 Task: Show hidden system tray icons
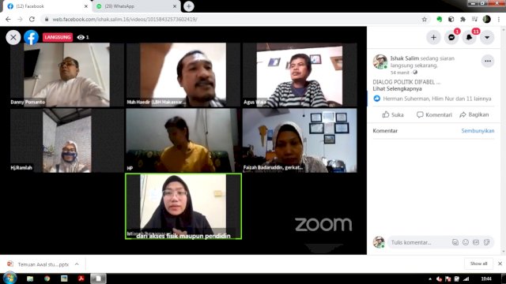[430, 278]
